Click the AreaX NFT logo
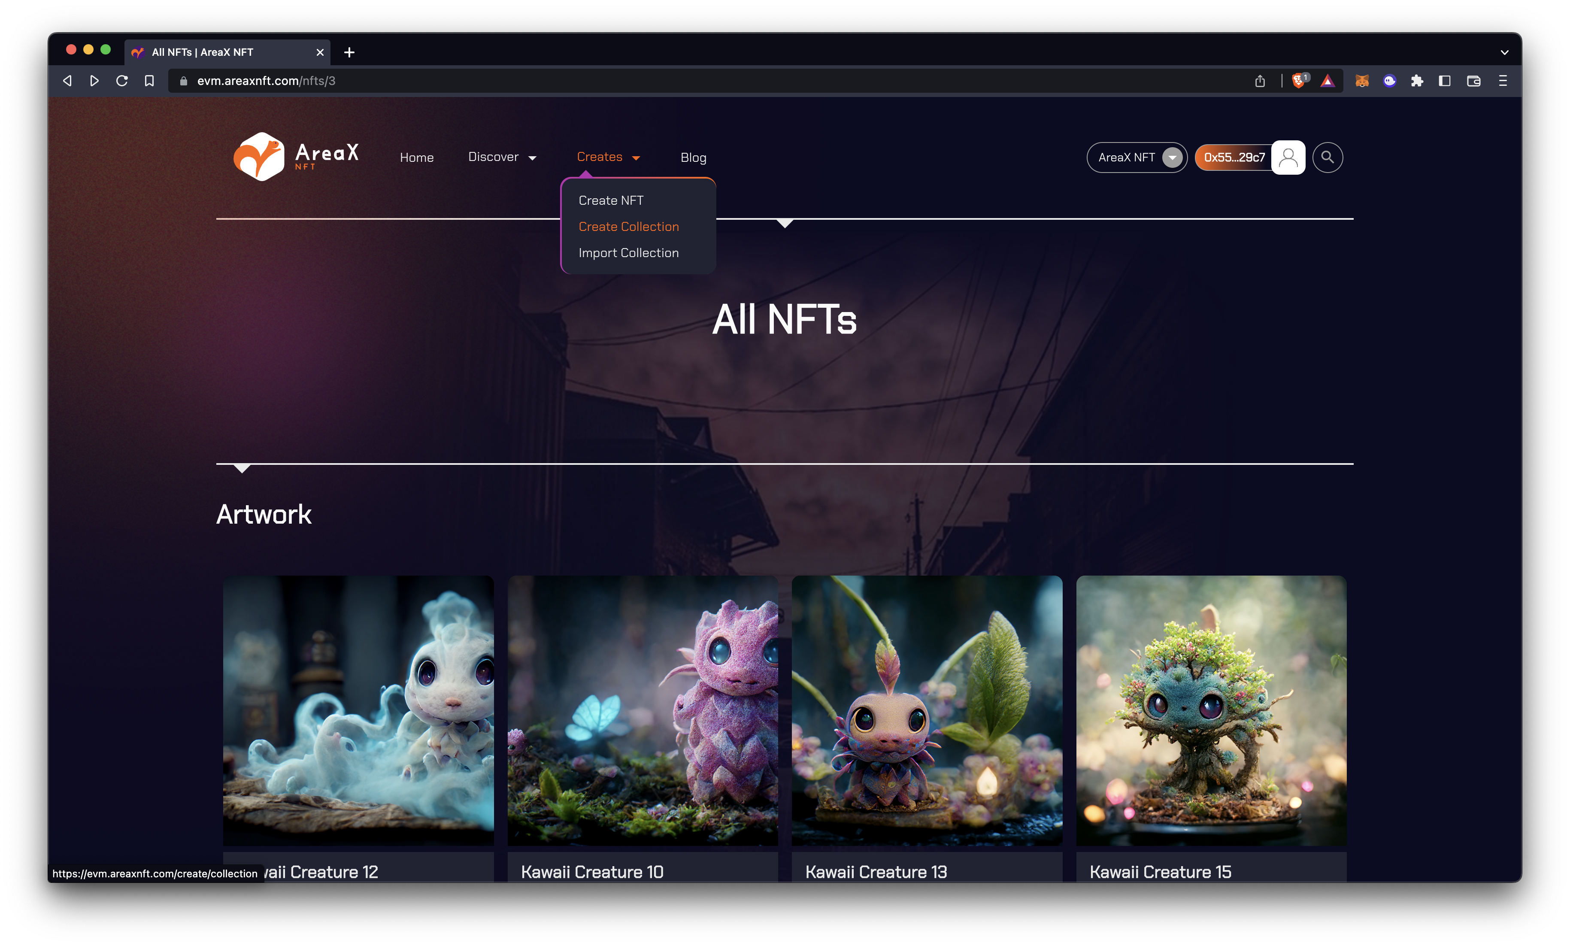This screenshot has height=946, width=1570. [296, 157]
